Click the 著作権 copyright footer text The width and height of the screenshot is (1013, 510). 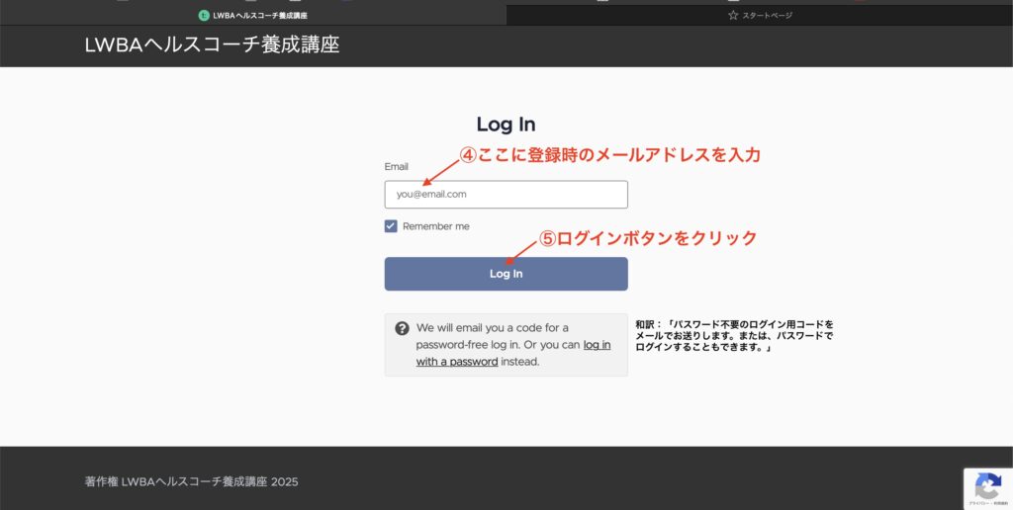tap(191, 482)
